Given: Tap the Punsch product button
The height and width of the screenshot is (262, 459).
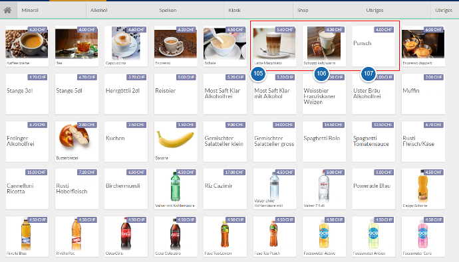Looking at the screenshot, I should point(374,46).
